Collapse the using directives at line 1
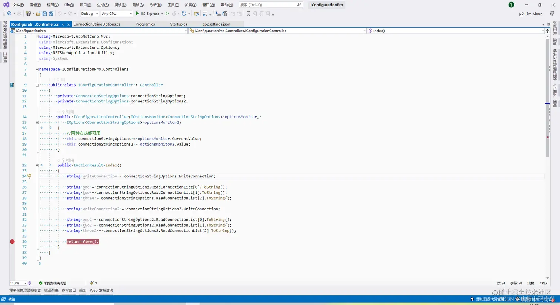The height and width of the screenshot is (305, 560). [x=37, y=37]
